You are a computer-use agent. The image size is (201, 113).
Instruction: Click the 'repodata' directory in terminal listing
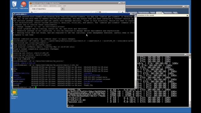pyautogui.click(x=88, y=73)
